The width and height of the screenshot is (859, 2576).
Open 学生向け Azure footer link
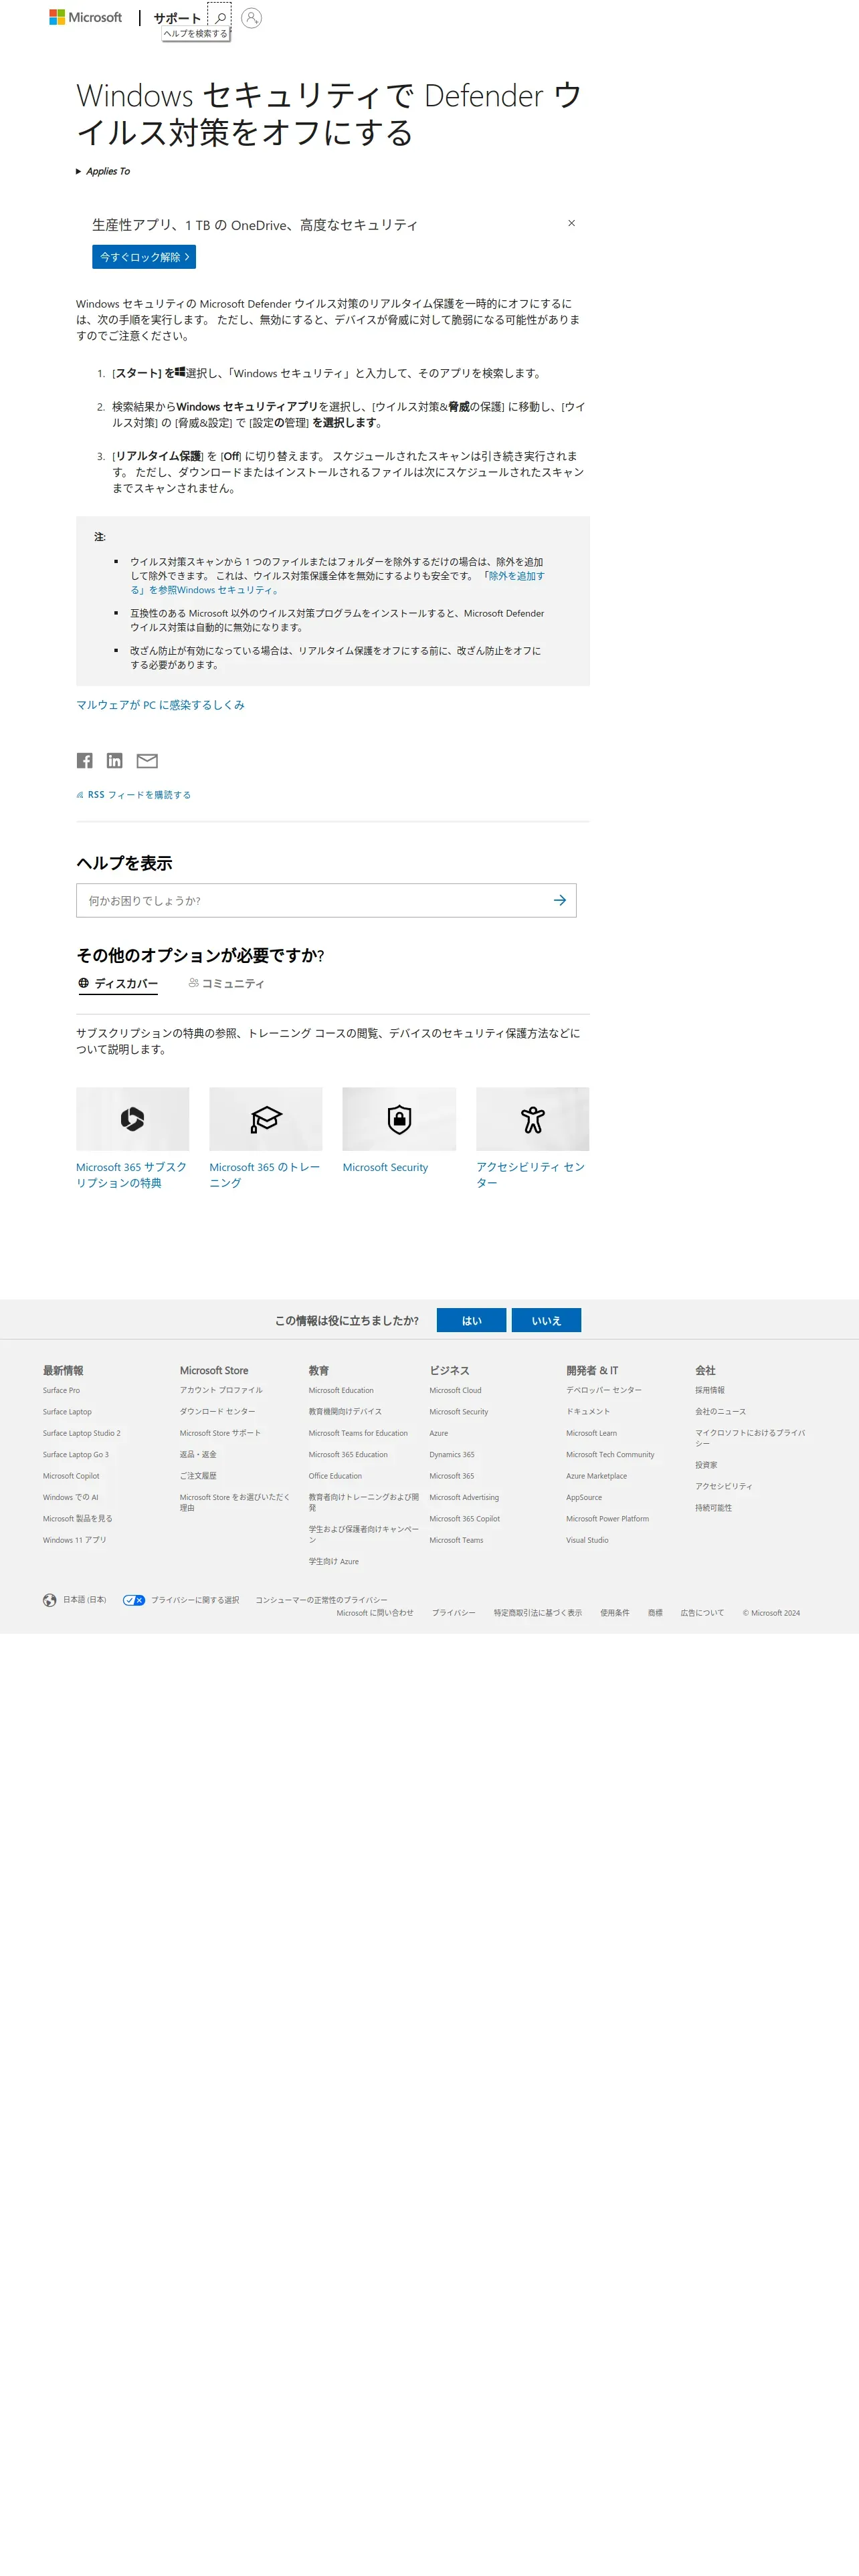tap(333, 1561)
